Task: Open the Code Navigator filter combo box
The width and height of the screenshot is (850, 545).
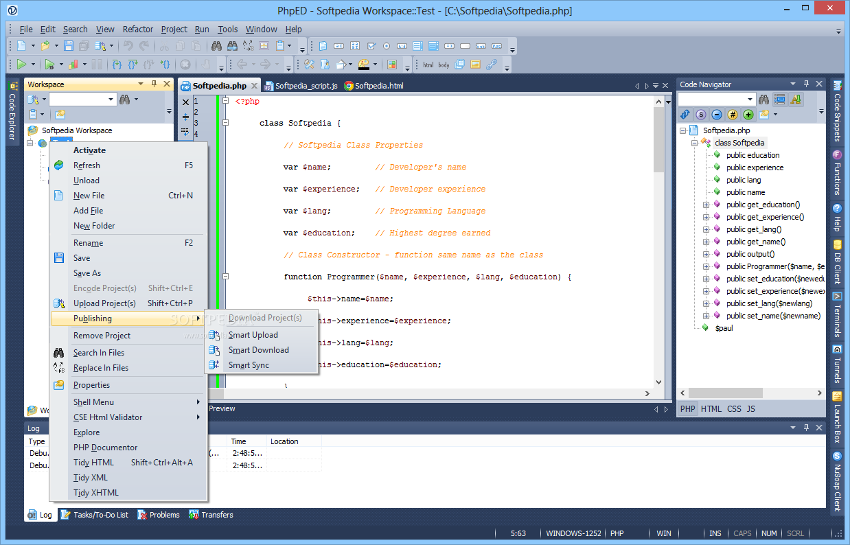Action: [750, 100]
